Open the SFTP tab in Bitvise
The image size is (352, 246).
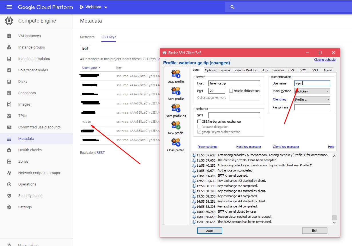[265, 70]
